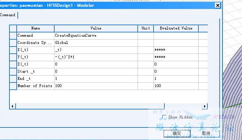Click the Value column header

(96, 28)
